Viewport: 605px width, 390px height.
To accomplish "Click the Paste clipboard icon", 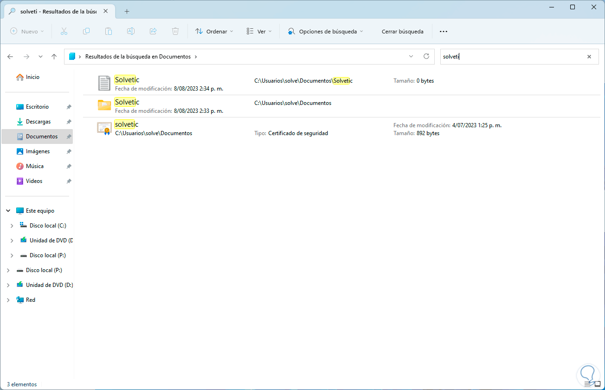I will click(109, 32).
